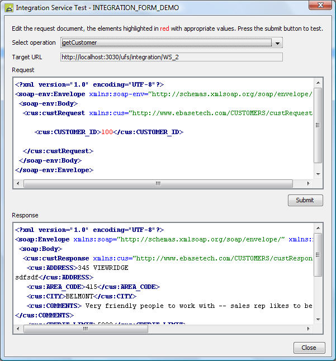Click the red 100 CUSTOMER_ID value in Request
336x361 pixels.
pyautogui.click(x=107, y=132)
